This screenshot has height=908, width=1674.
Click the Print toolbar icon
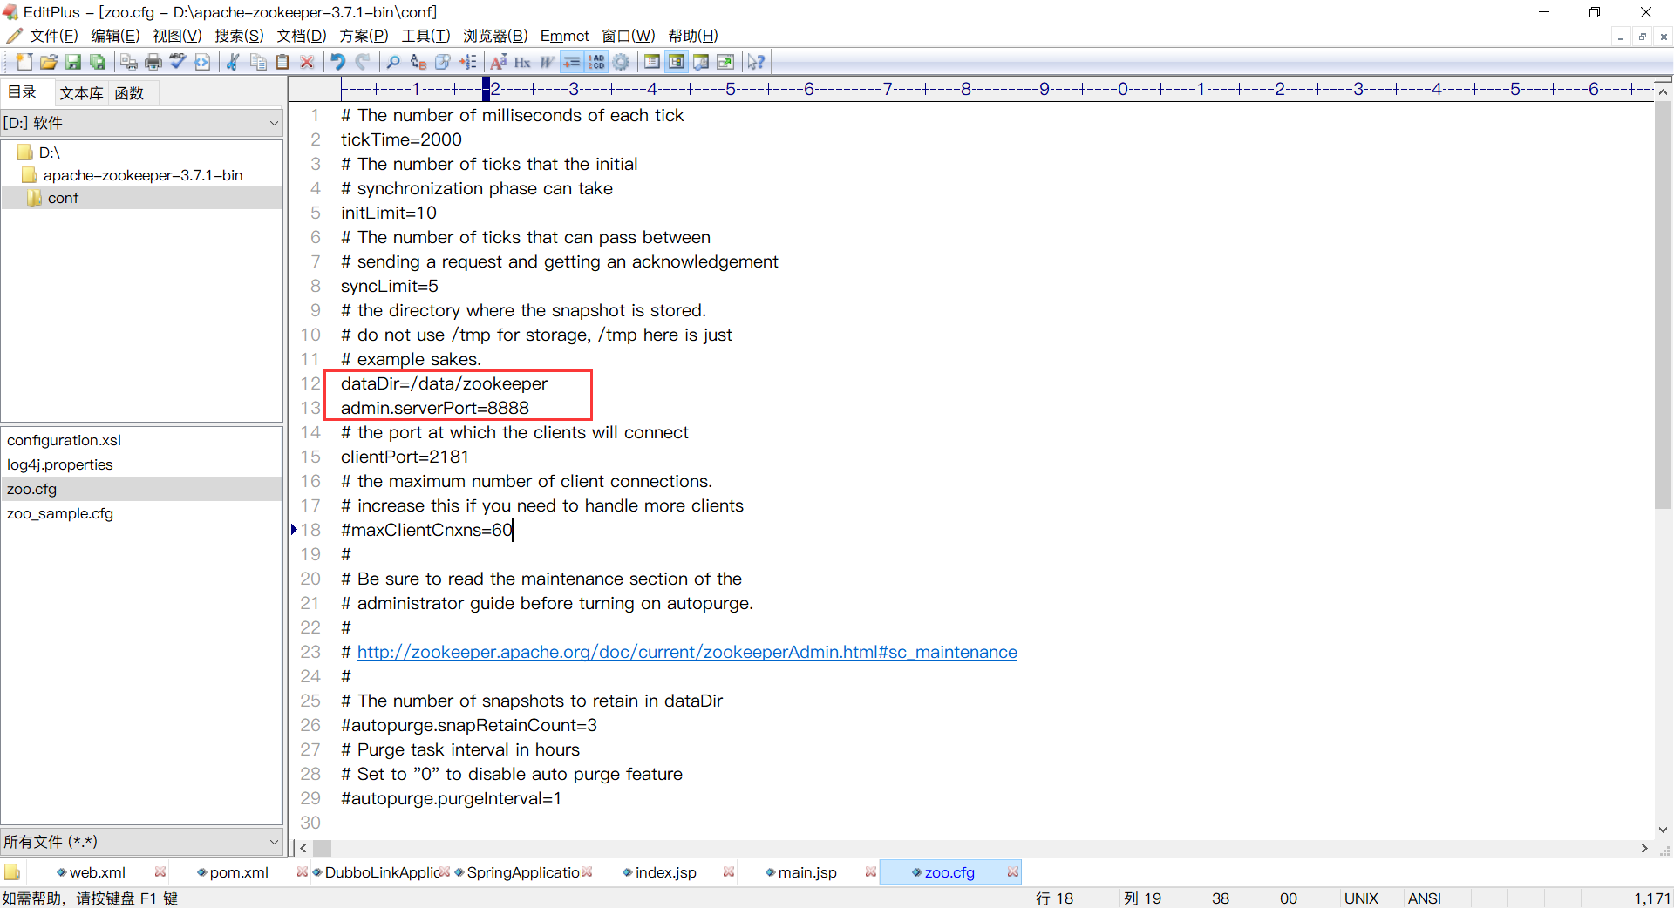tap(153, 62)
